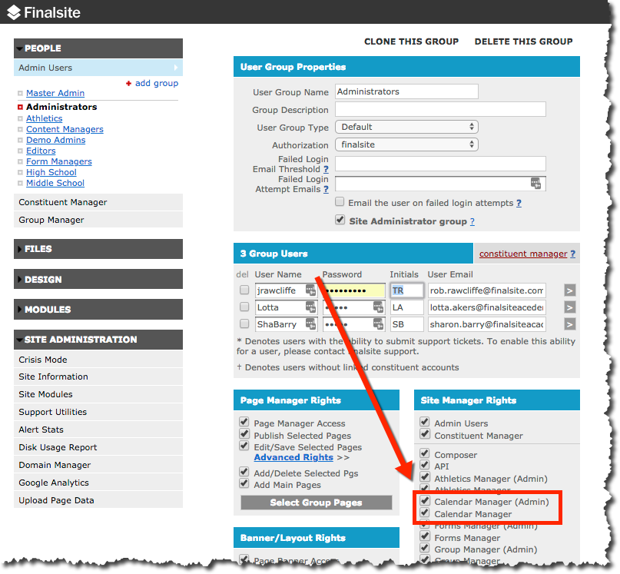The image size is (620, 574).
Task: Click DELETE THIS GROUP
Action: coord(523,41)
